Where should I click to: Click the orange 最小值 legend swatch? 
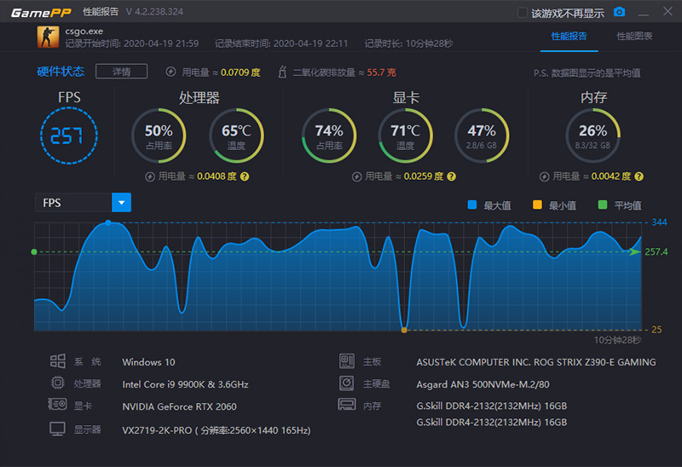tap(537, 205)
